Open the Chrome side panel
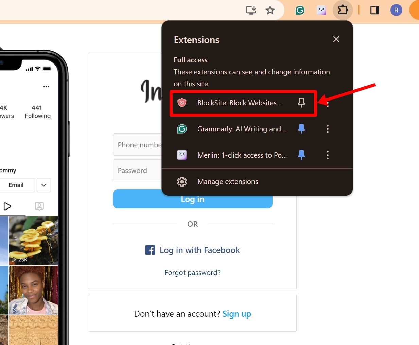The height and width of the screenshot is (345, 419). coord(374,10)
